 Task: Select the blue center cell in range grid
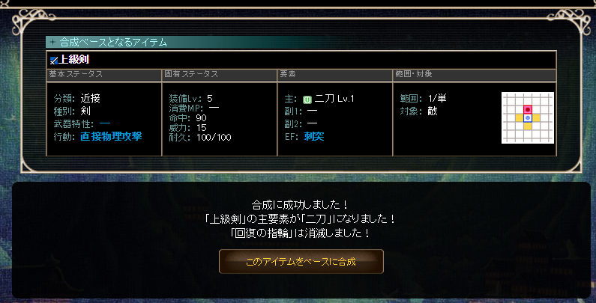(x=528, y=118)
